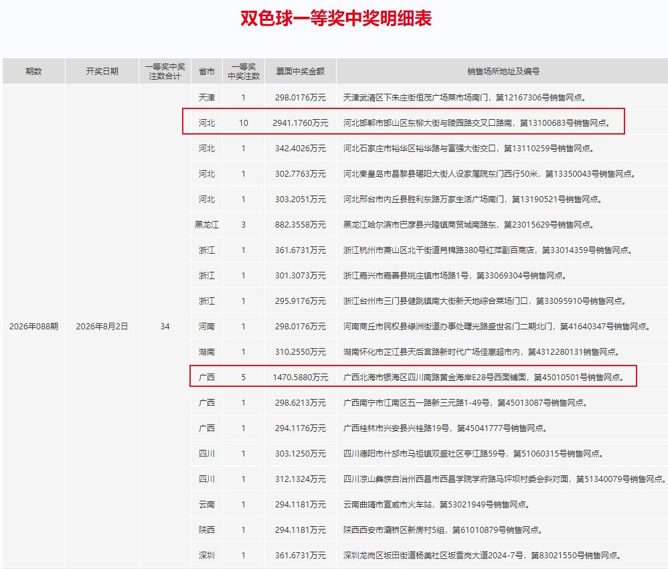
Task: Click the 浙江台州市 address with outlet 33095910
Action: [x=485, y=301]
